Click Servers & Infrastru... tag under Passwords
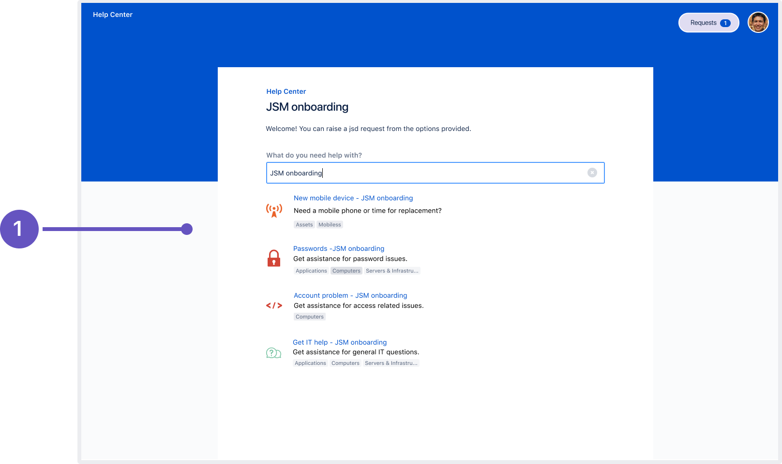The image size is (782, 464). click(x=392, y=271)
